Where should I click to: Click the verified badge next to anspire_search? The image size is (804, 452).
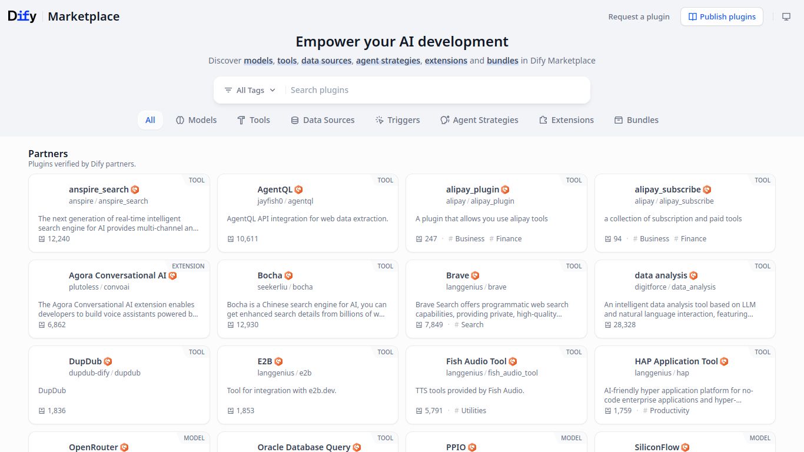pos(134,190)
